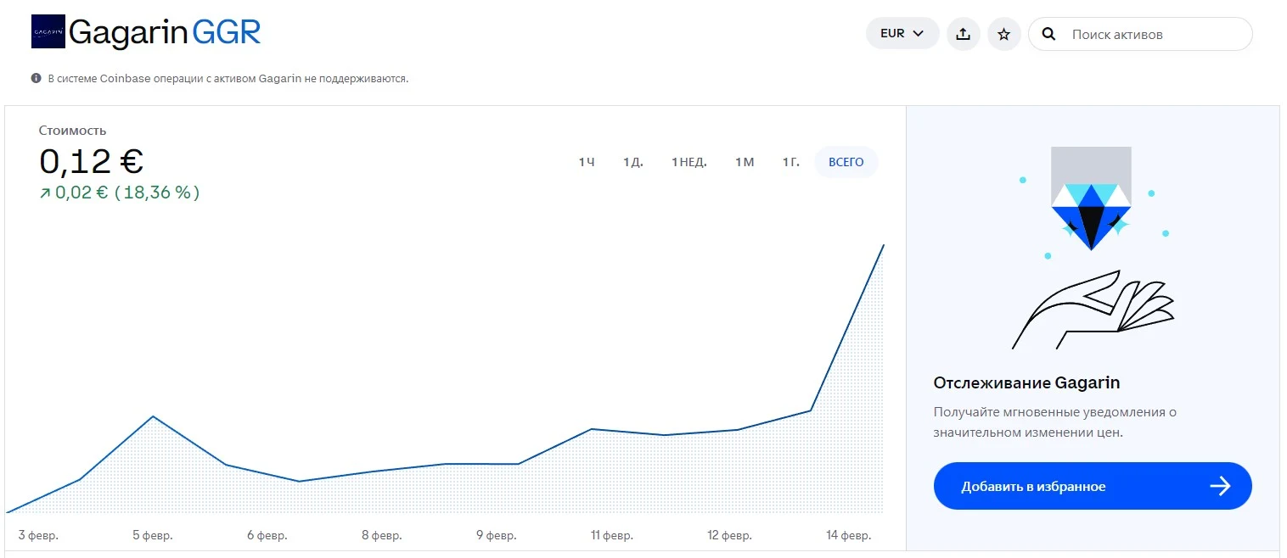Click the Отслеживание Gagarin heading
Screen dimensions: 1287x558
(1026, 382)
